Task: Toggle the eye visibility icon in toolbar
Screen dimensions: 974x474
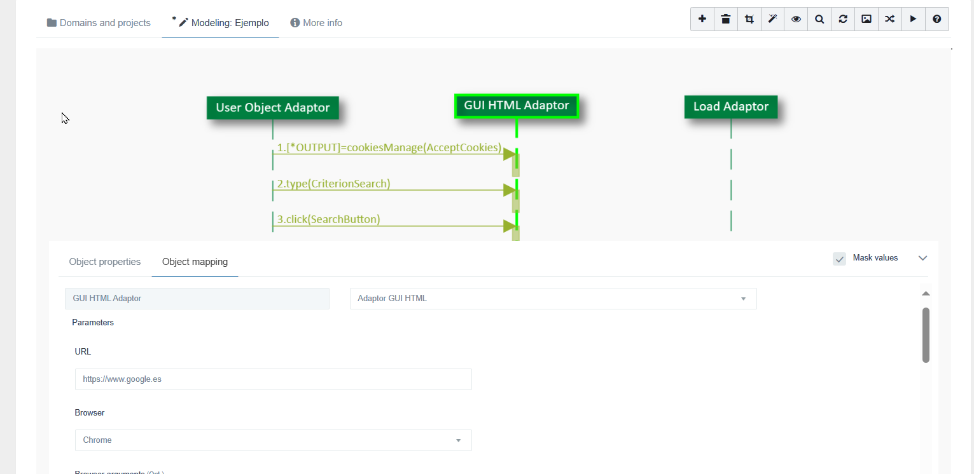Action: 796,19
